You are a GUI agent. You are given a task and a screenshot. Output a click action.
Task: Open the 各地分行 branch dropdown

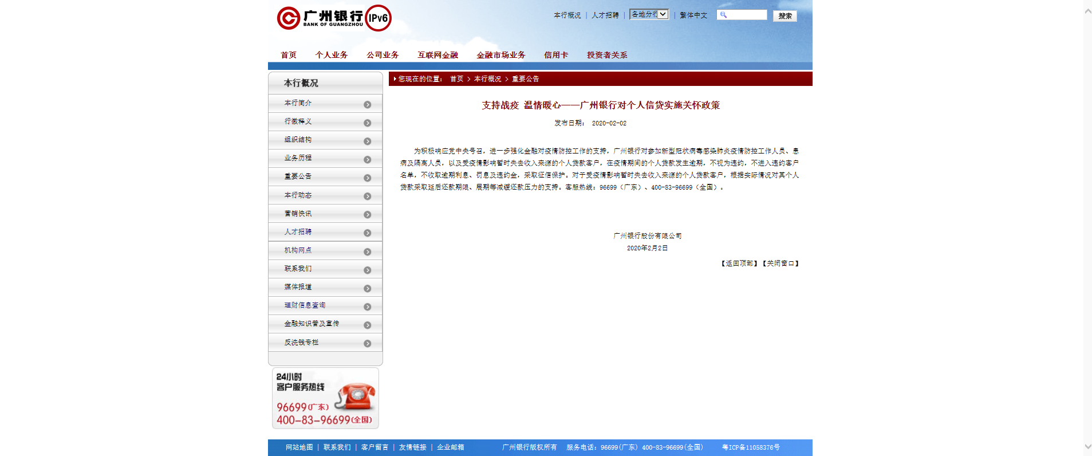(x=649, y=14)
